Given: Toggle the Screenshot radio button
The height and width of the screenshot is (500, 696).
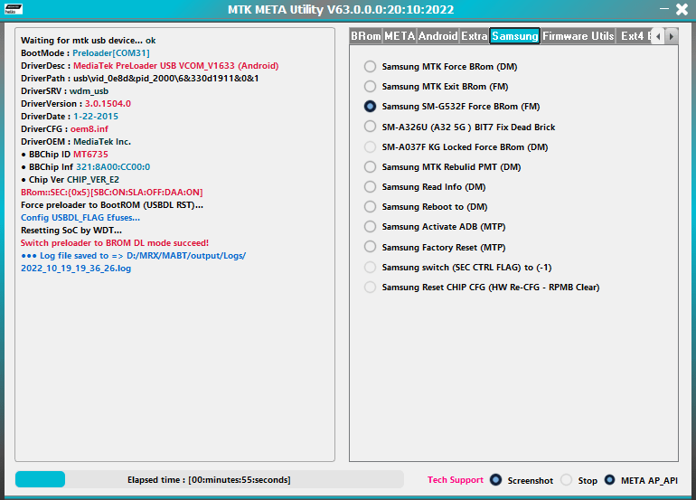Looking at the screenshot, I should click(x=495, y=480).
